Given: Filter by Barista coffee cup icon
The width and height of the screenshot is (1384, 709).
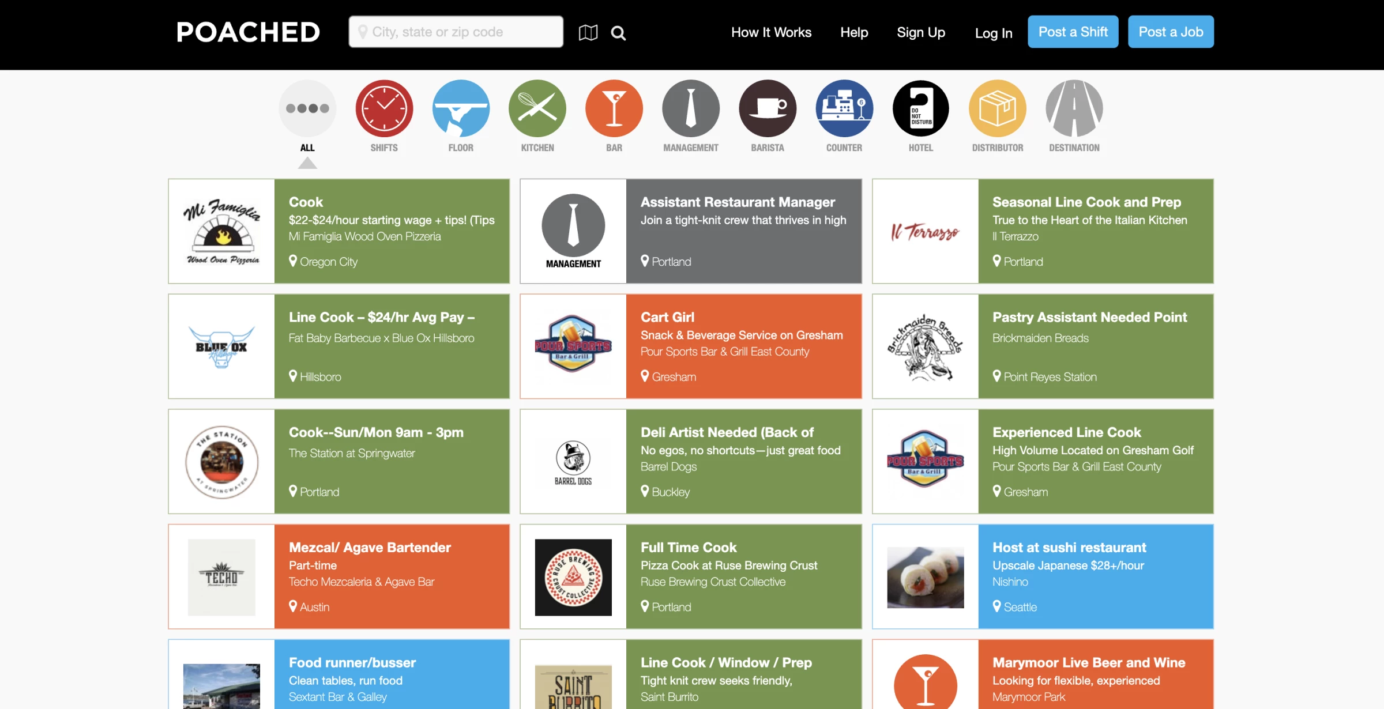Looking at the screenshot, I should (768, 108).
